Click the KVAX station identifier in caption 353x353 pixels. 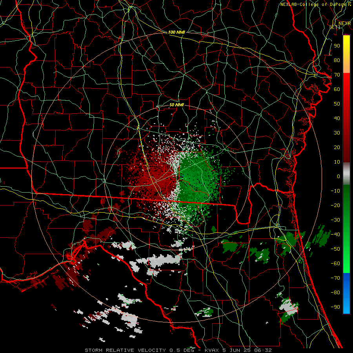click(212, 350)
